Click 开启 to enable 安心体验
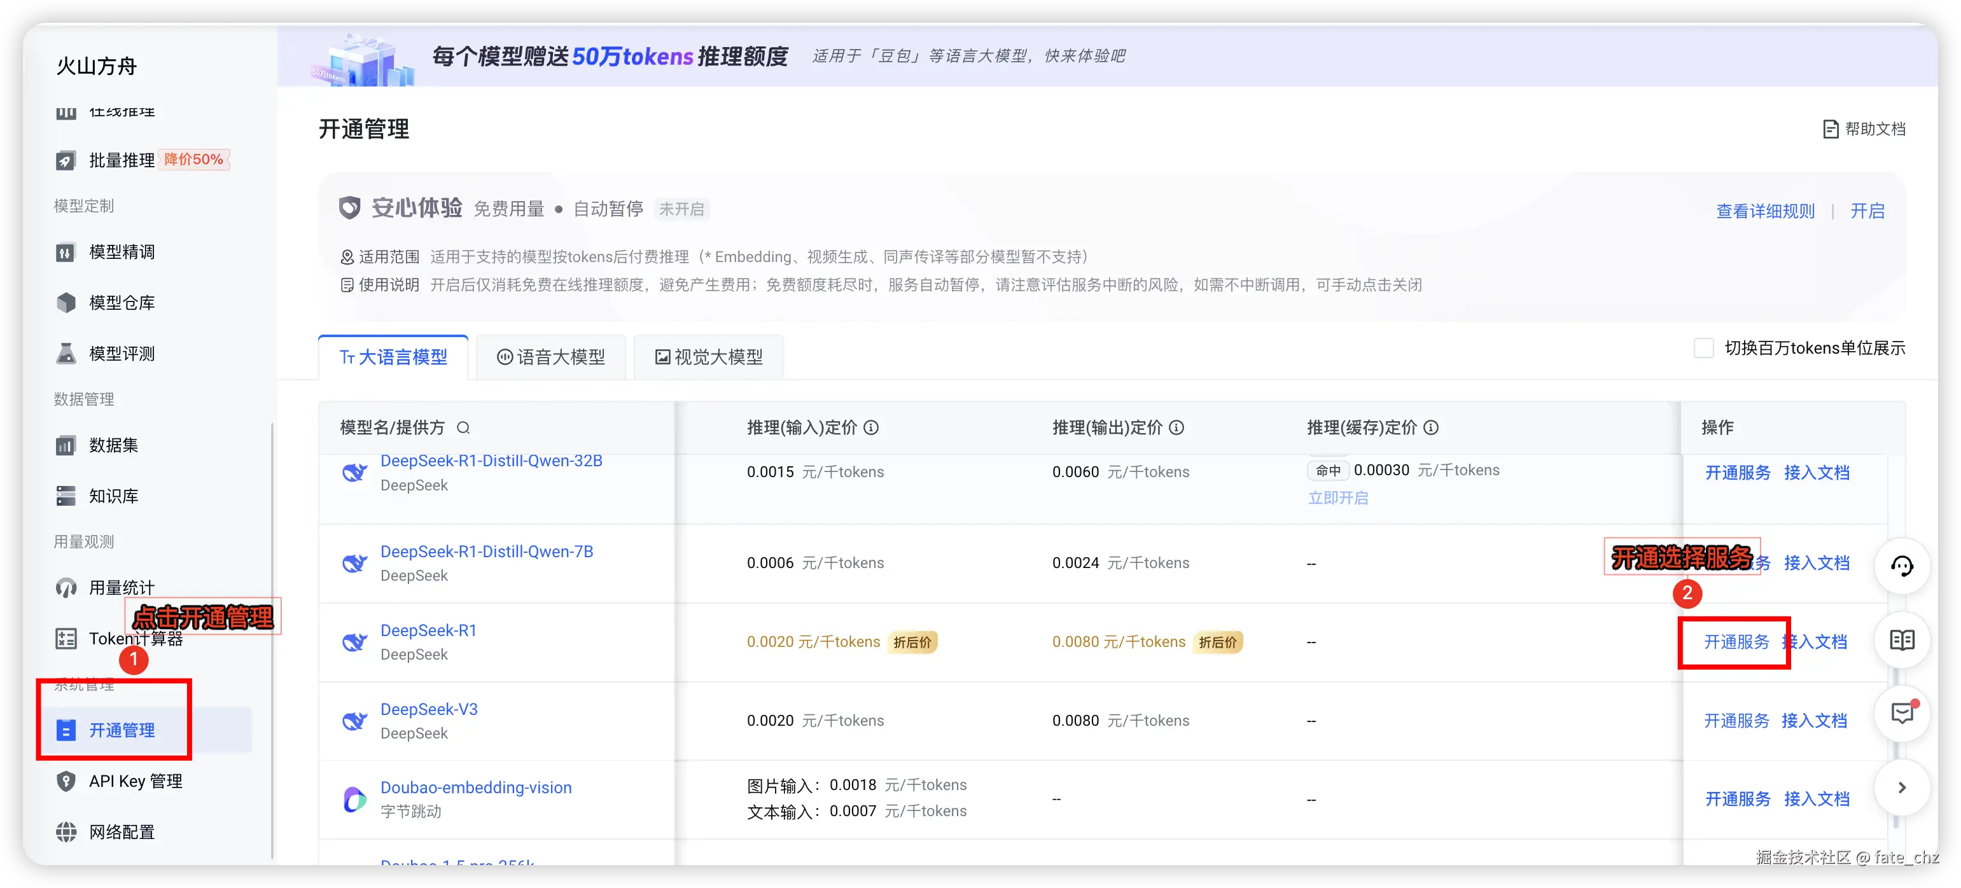Image resolution: width=1961 pixels, height=888 pixels. click(1867, 211)
